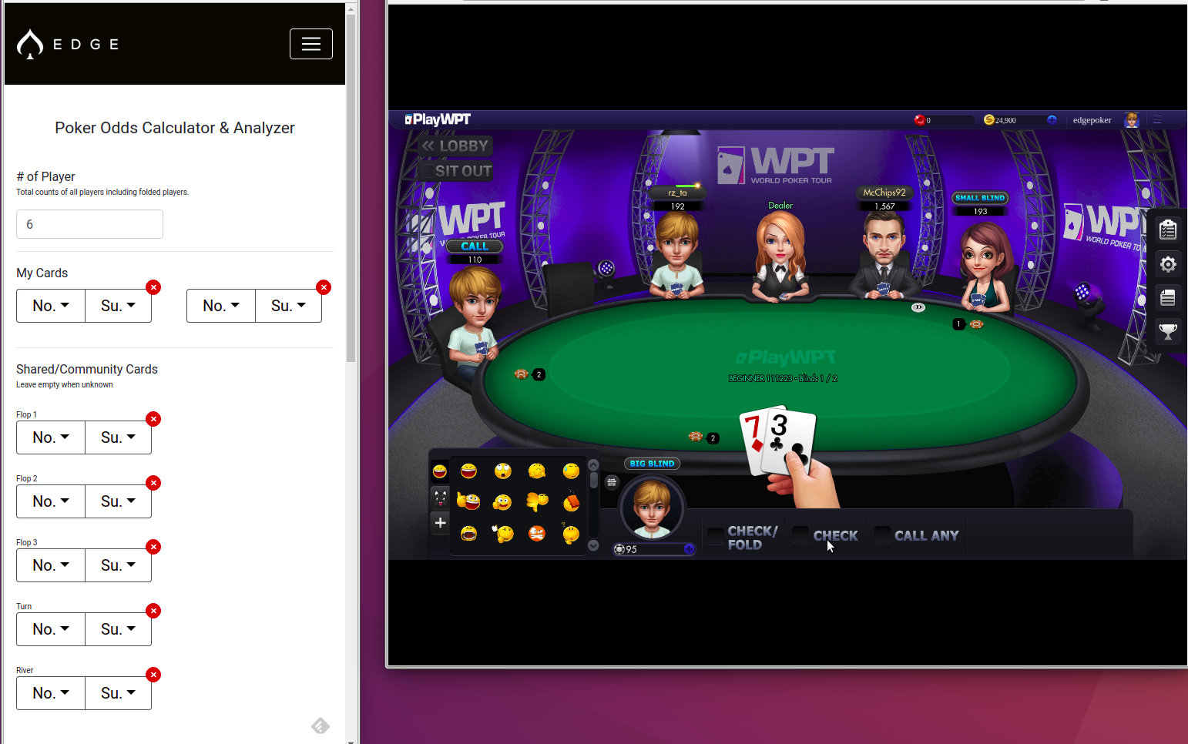Open Turn Su. dropdown
This screenshot has width=1188, height=744.
(x=118, y=629)
